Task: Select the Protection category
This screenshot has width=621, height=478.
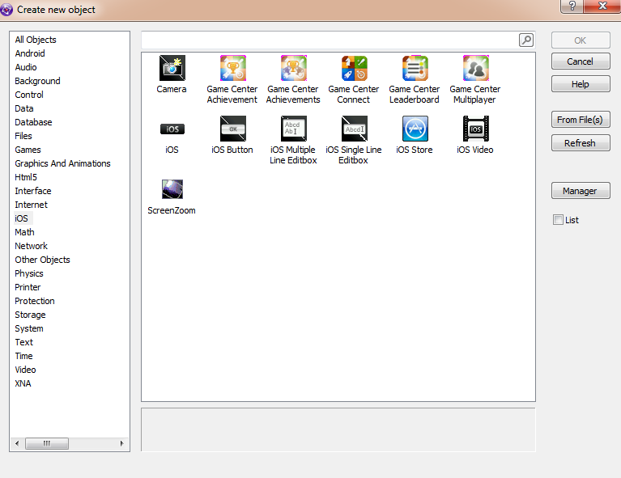Action: click(x=35, y=301)
